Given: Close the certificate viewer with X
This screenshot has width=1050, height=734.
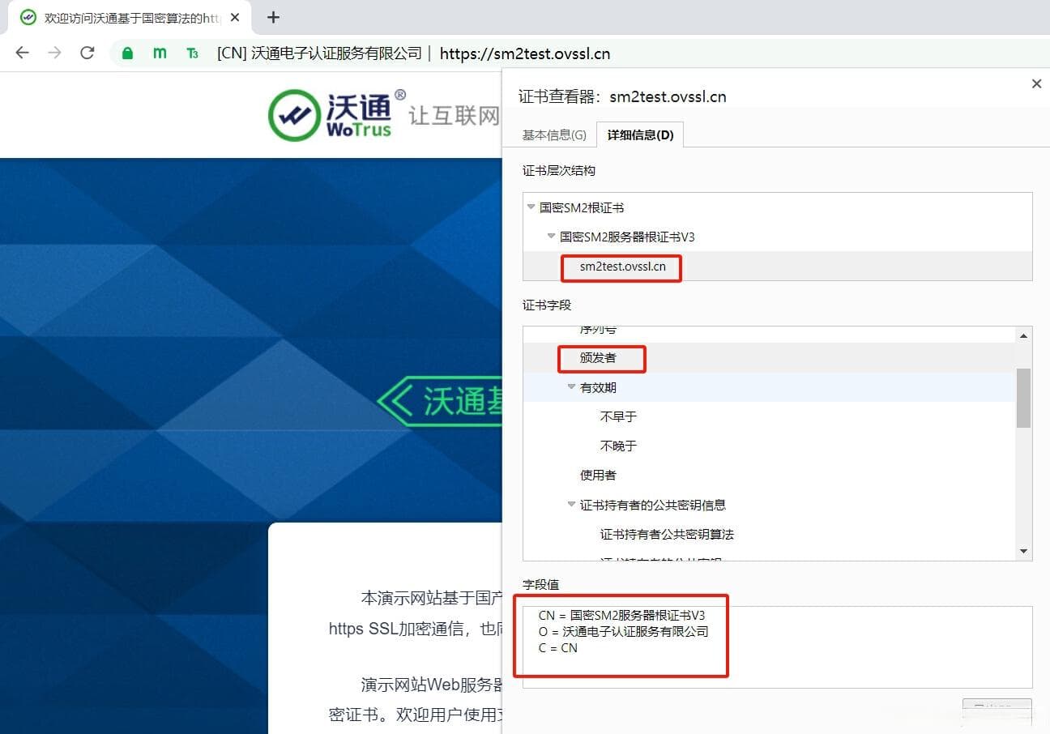Looking at the screenshot, I should 1036,83.
